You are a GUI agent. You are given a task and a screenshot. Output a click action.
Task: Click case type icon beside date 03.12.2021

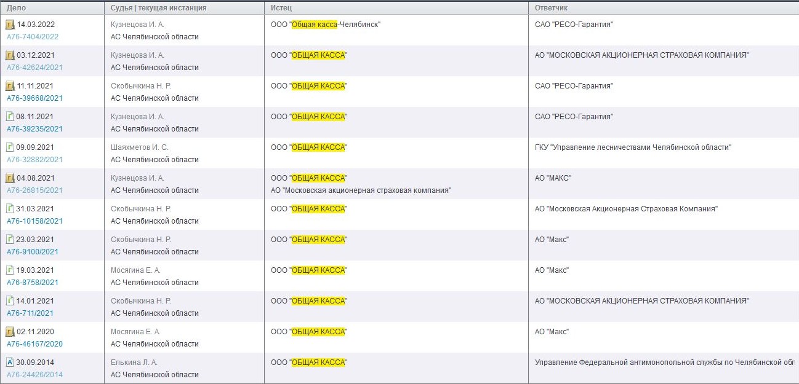(10, 55)
